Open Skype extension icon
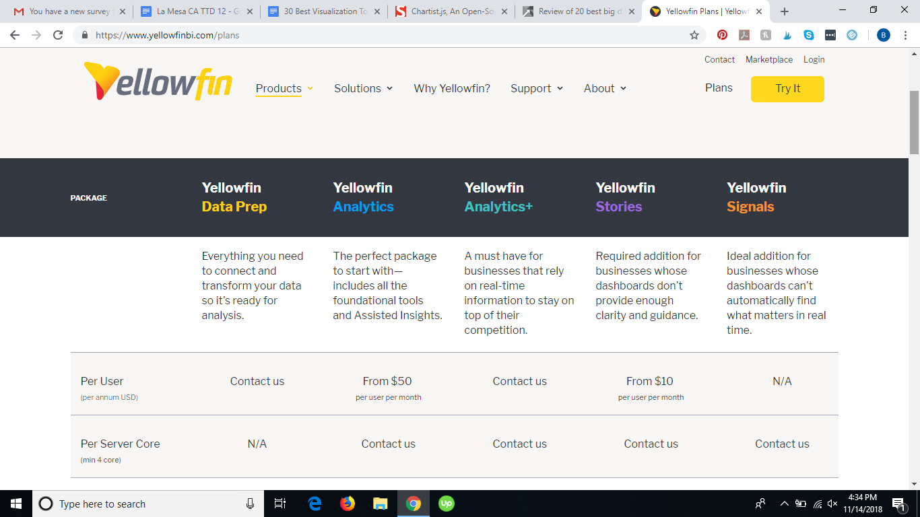This screenshot has width=920, height=517. [809, 35]
